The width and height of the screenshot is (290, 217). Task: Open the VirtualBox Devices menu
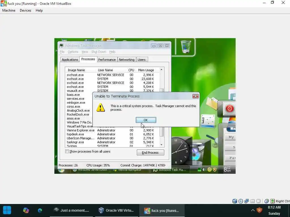(x=25, y=10)
